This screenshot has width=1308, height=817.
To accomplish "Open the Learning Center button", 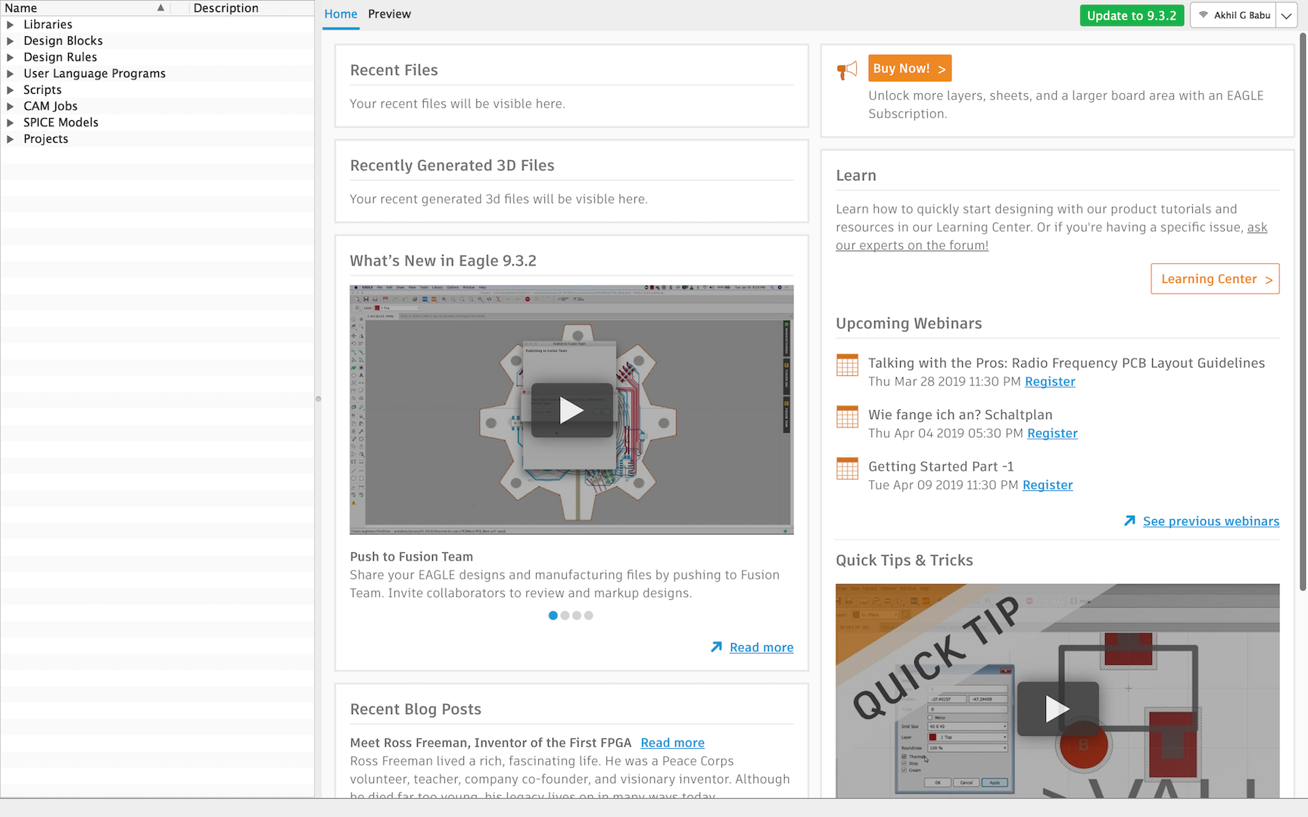I will pos(1215,279).
